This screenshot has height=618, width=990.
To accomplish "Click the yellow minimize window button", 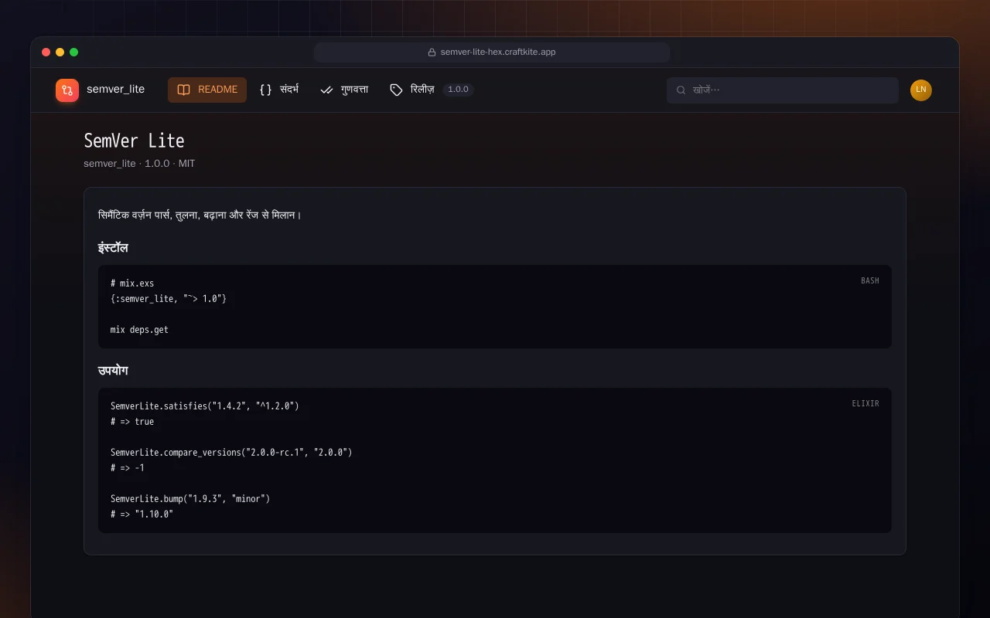I will click(x=60, y=53).
